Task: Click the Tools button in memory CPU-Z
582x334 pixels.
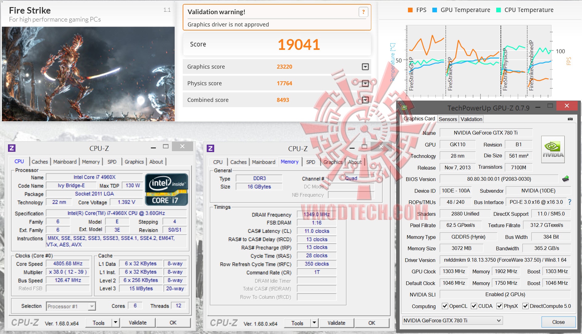Action: 297,323
